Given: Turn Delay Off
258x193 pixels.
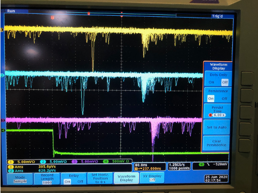Looking at the screenshot, I should click(x=80, y=182).
